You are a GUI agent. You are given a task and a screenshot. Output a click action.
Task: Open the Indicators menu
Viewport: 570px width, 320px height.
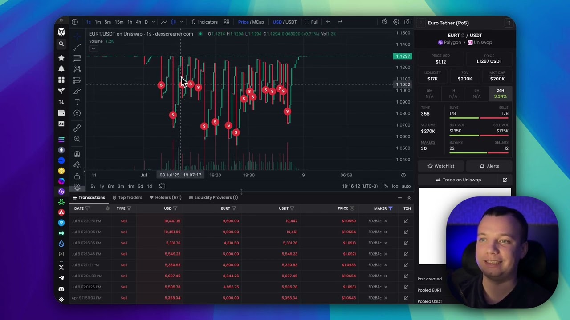point(204,22)
